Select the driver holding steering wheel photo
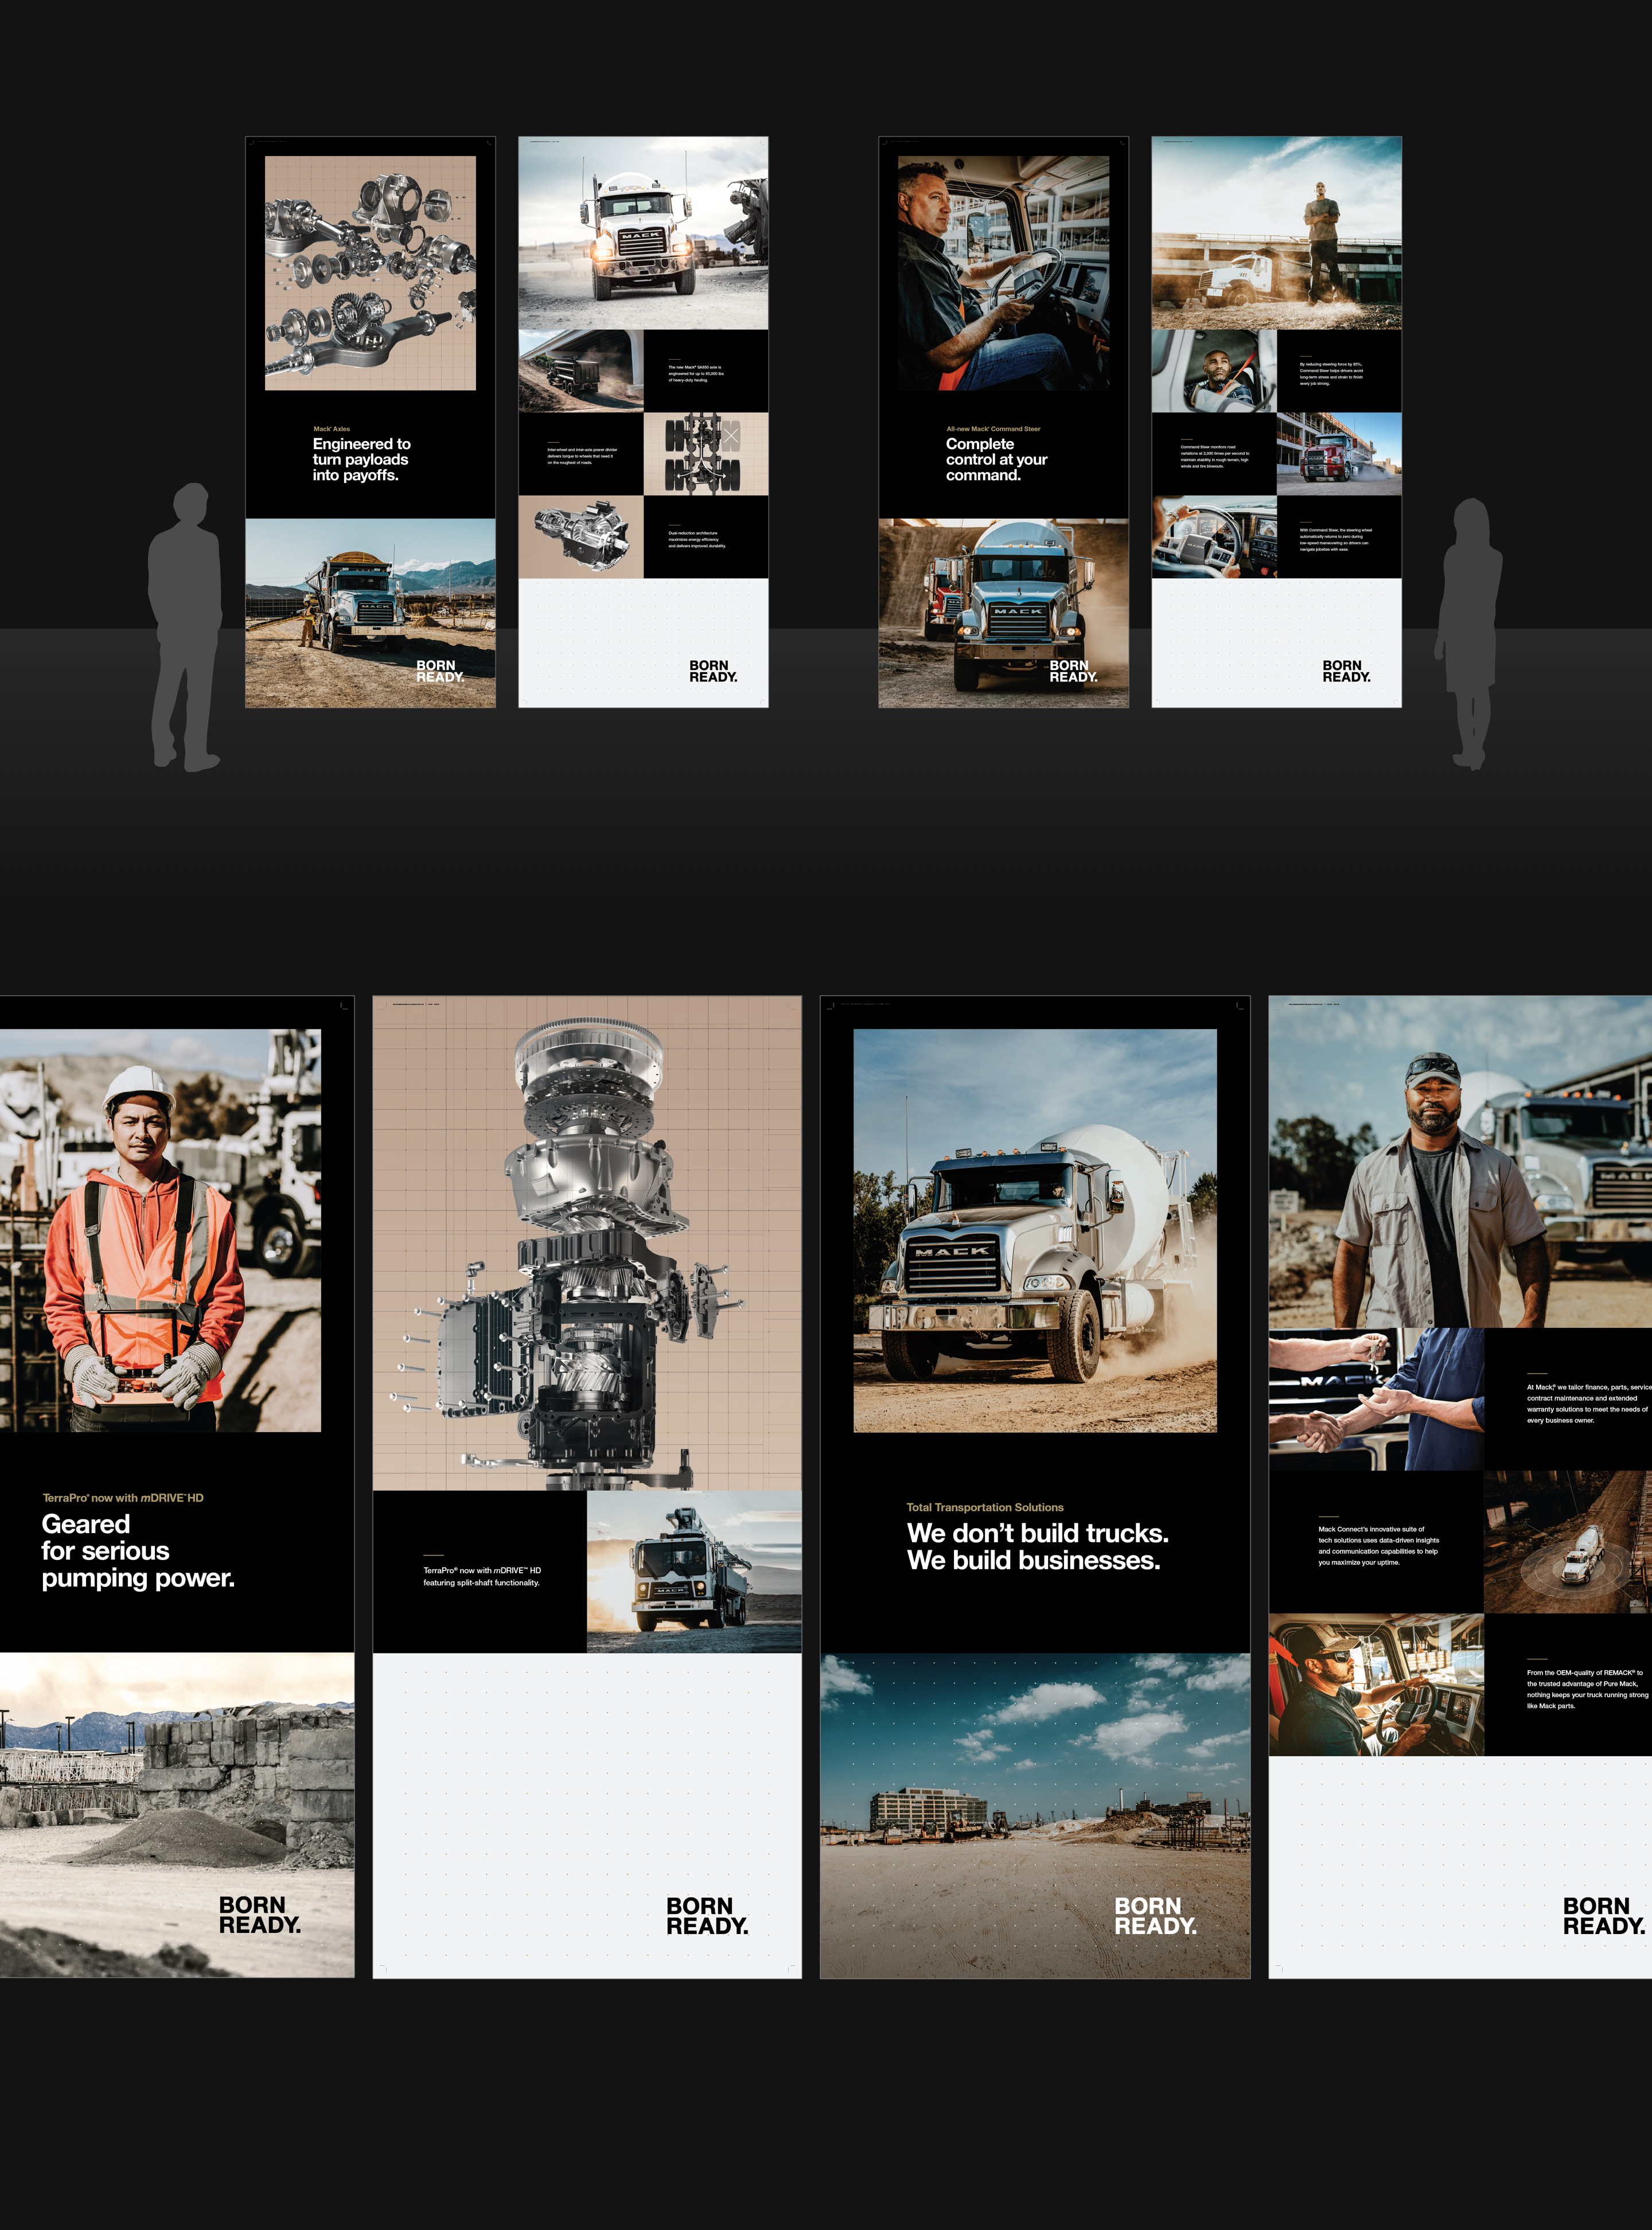Image resolution: width=1652 pixels, height=2230 pixels. 1003,272
